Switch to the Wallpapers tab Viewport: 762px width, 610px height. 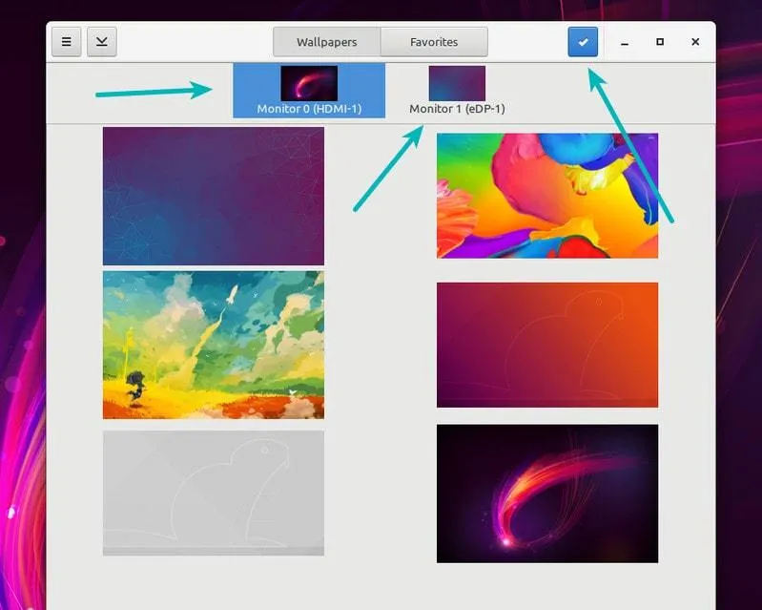326,42
